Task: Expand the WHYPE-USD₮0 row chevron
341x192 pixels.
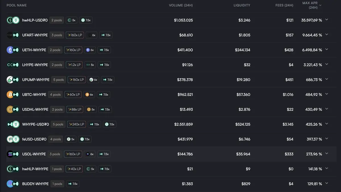Action: pos(327,124)
